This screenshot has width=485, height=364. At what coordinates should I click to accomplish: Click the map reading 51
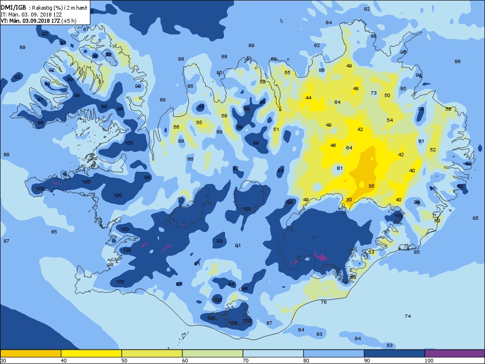(276, 130)
